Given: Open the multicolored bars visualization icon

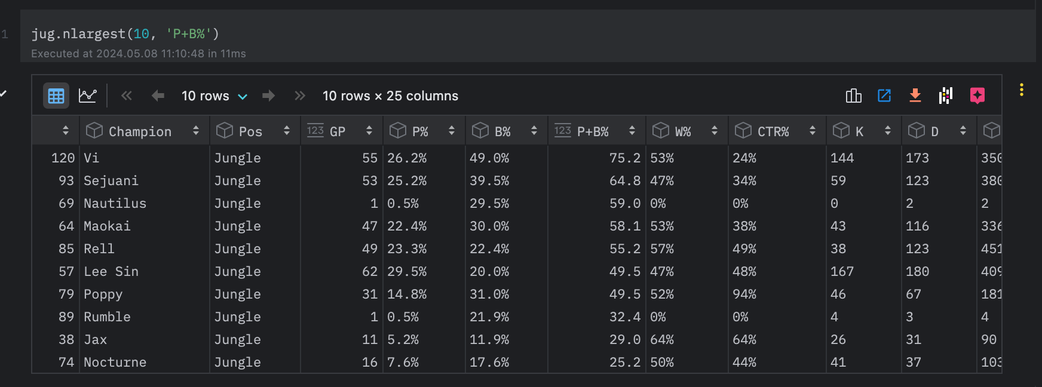Looking at the screenshot, I should click(x=946, y=96).
